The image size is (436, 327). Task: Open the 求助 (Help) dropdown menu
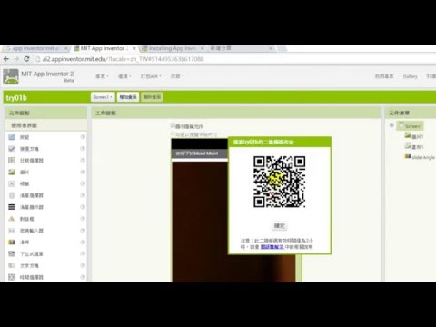[177, 76]
